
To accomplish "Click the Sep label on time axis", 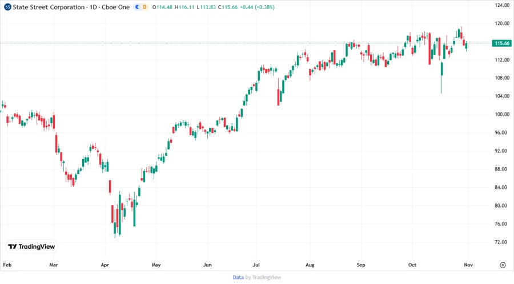I will [x=361, y=265].
